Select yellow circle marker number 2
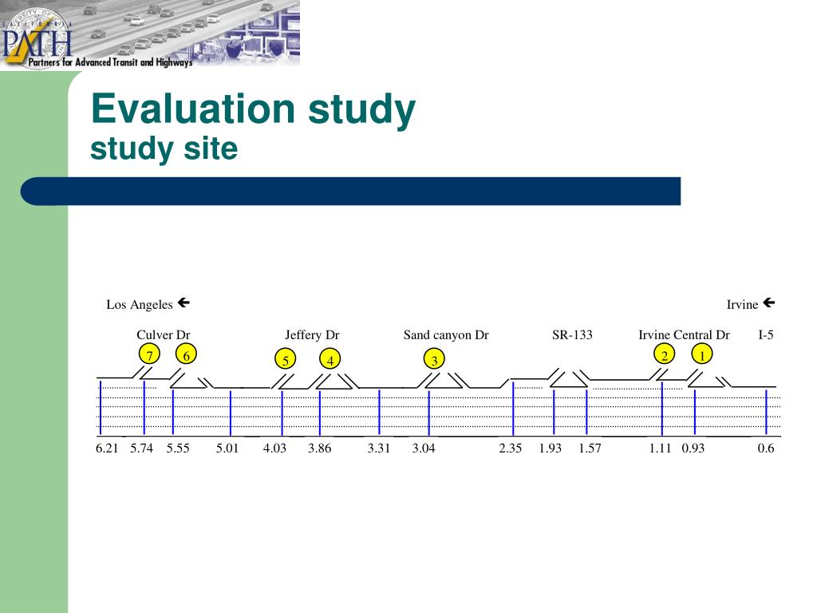Viewport: 817px width, 613px height. pos(665,354)
